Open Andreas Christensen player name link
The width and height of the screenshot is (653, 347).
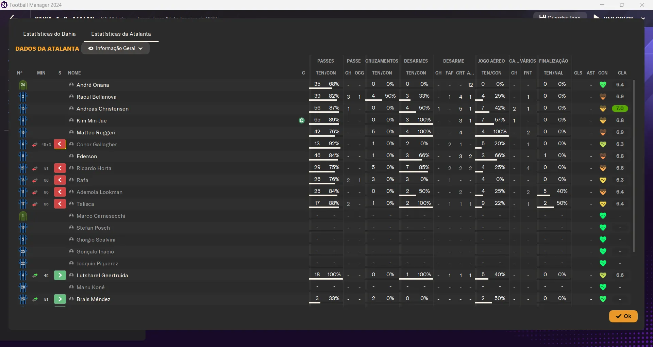pos(102,109)
